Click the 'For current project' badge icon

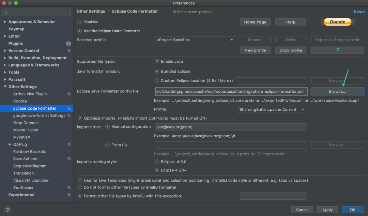tap(174, 12)
